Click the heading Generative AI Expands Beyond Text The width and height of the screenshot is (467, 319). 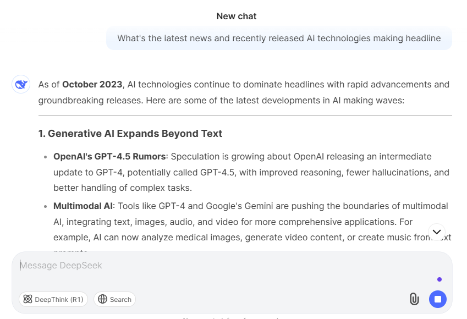pos(130,134)
